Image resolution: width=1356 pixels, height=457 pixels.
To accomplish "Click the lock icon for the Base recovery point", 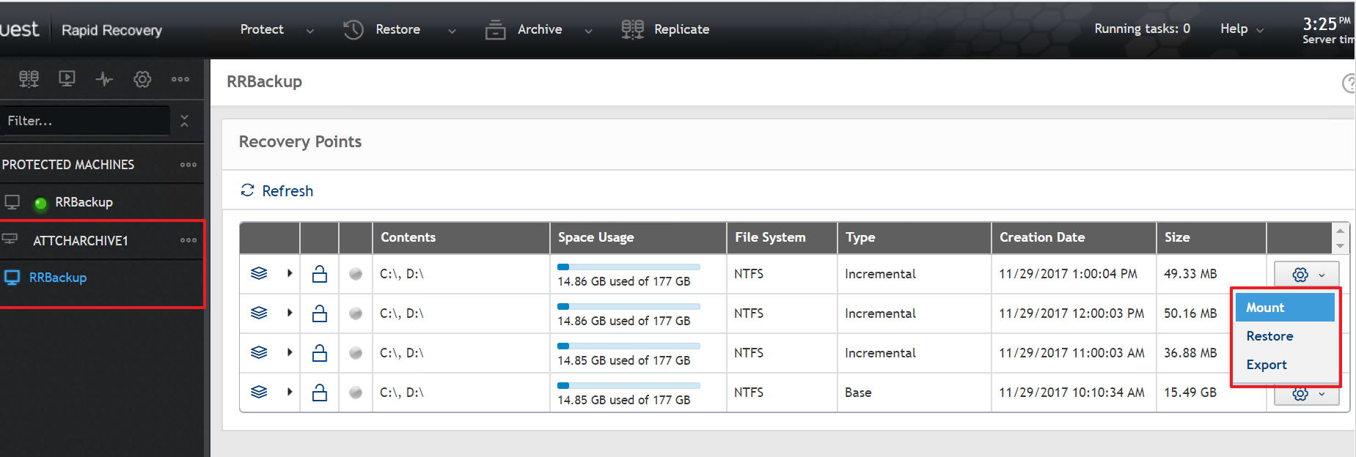I will pos(320,393).
